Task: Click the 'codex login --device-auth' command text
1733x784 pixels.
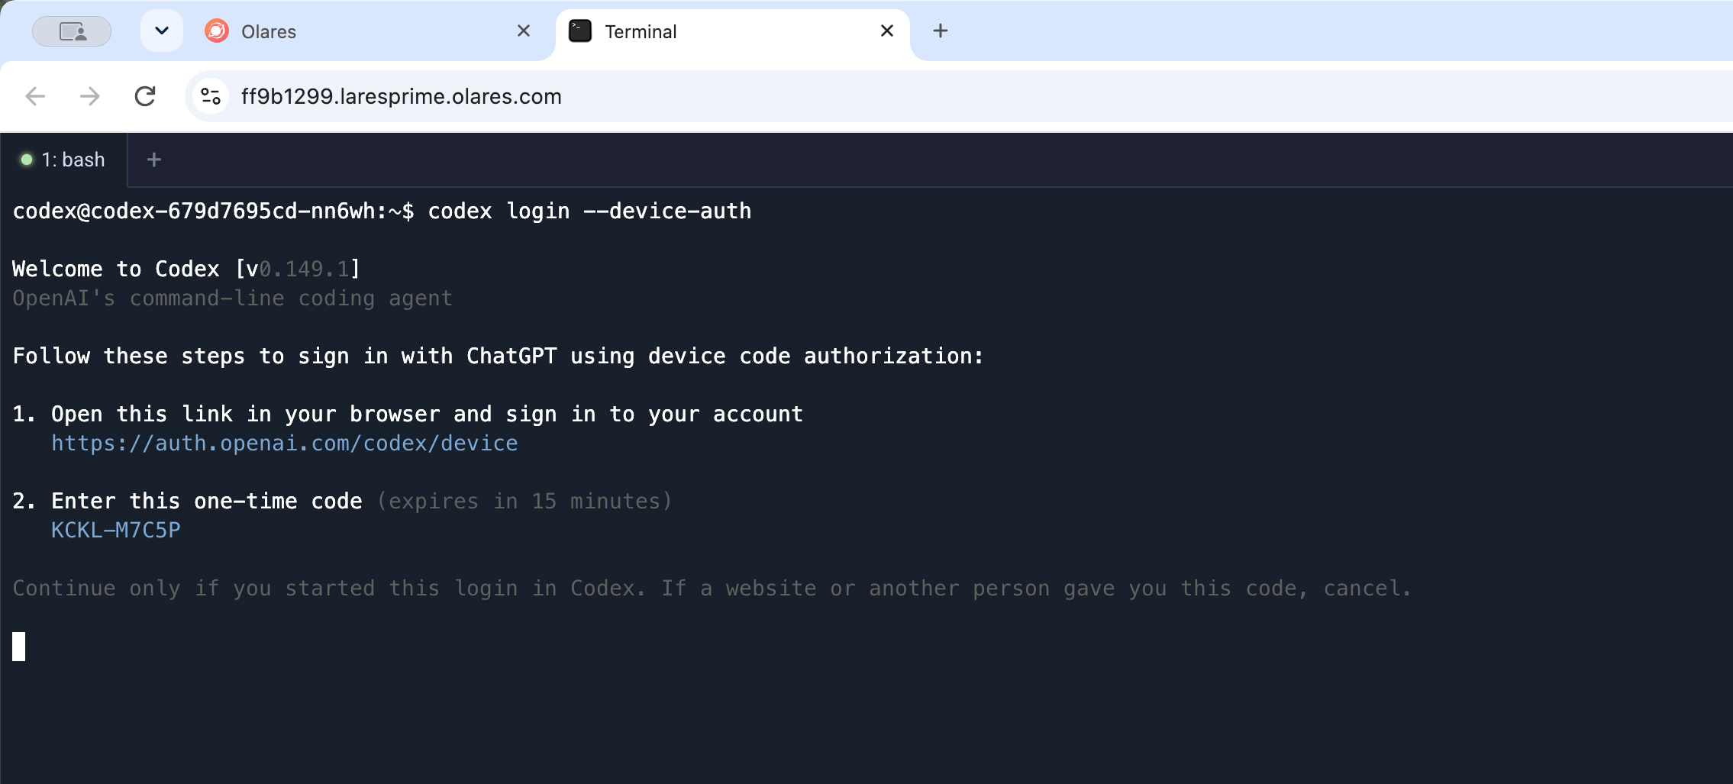Action: (589, 211)
